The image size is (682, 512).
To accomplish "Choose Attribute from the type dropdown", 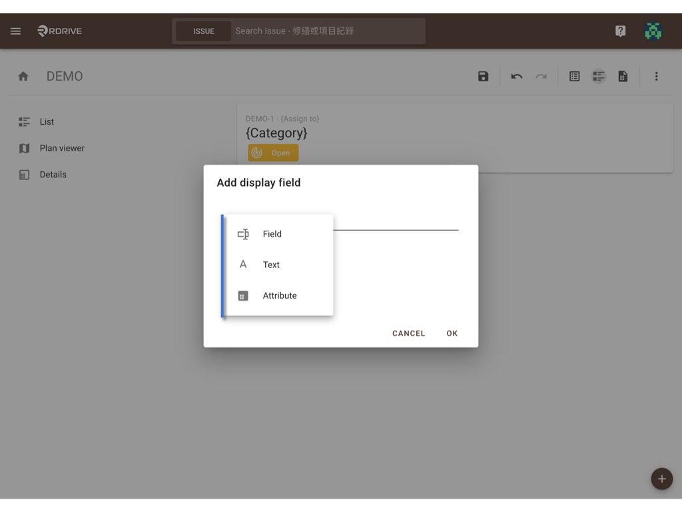I will (278, 295).
